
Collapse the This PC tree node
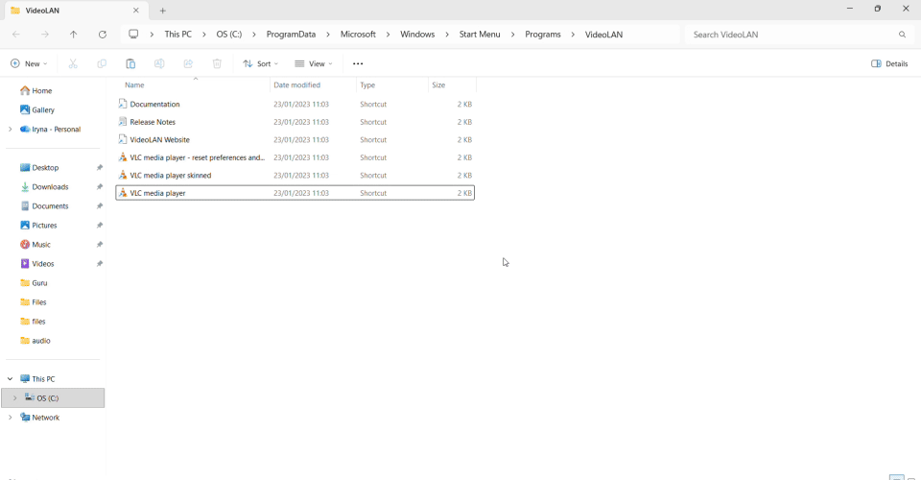click(x=10, y=379)
